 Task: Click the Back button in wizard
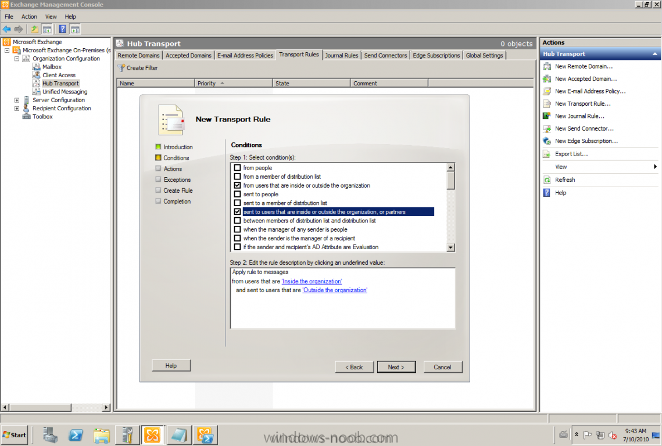pos(354,367)
